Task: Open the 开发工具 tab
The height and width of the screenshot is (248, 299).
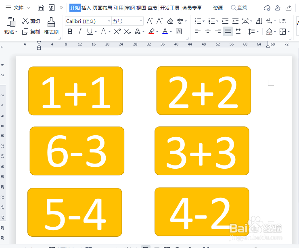Action: click(170, 8)
